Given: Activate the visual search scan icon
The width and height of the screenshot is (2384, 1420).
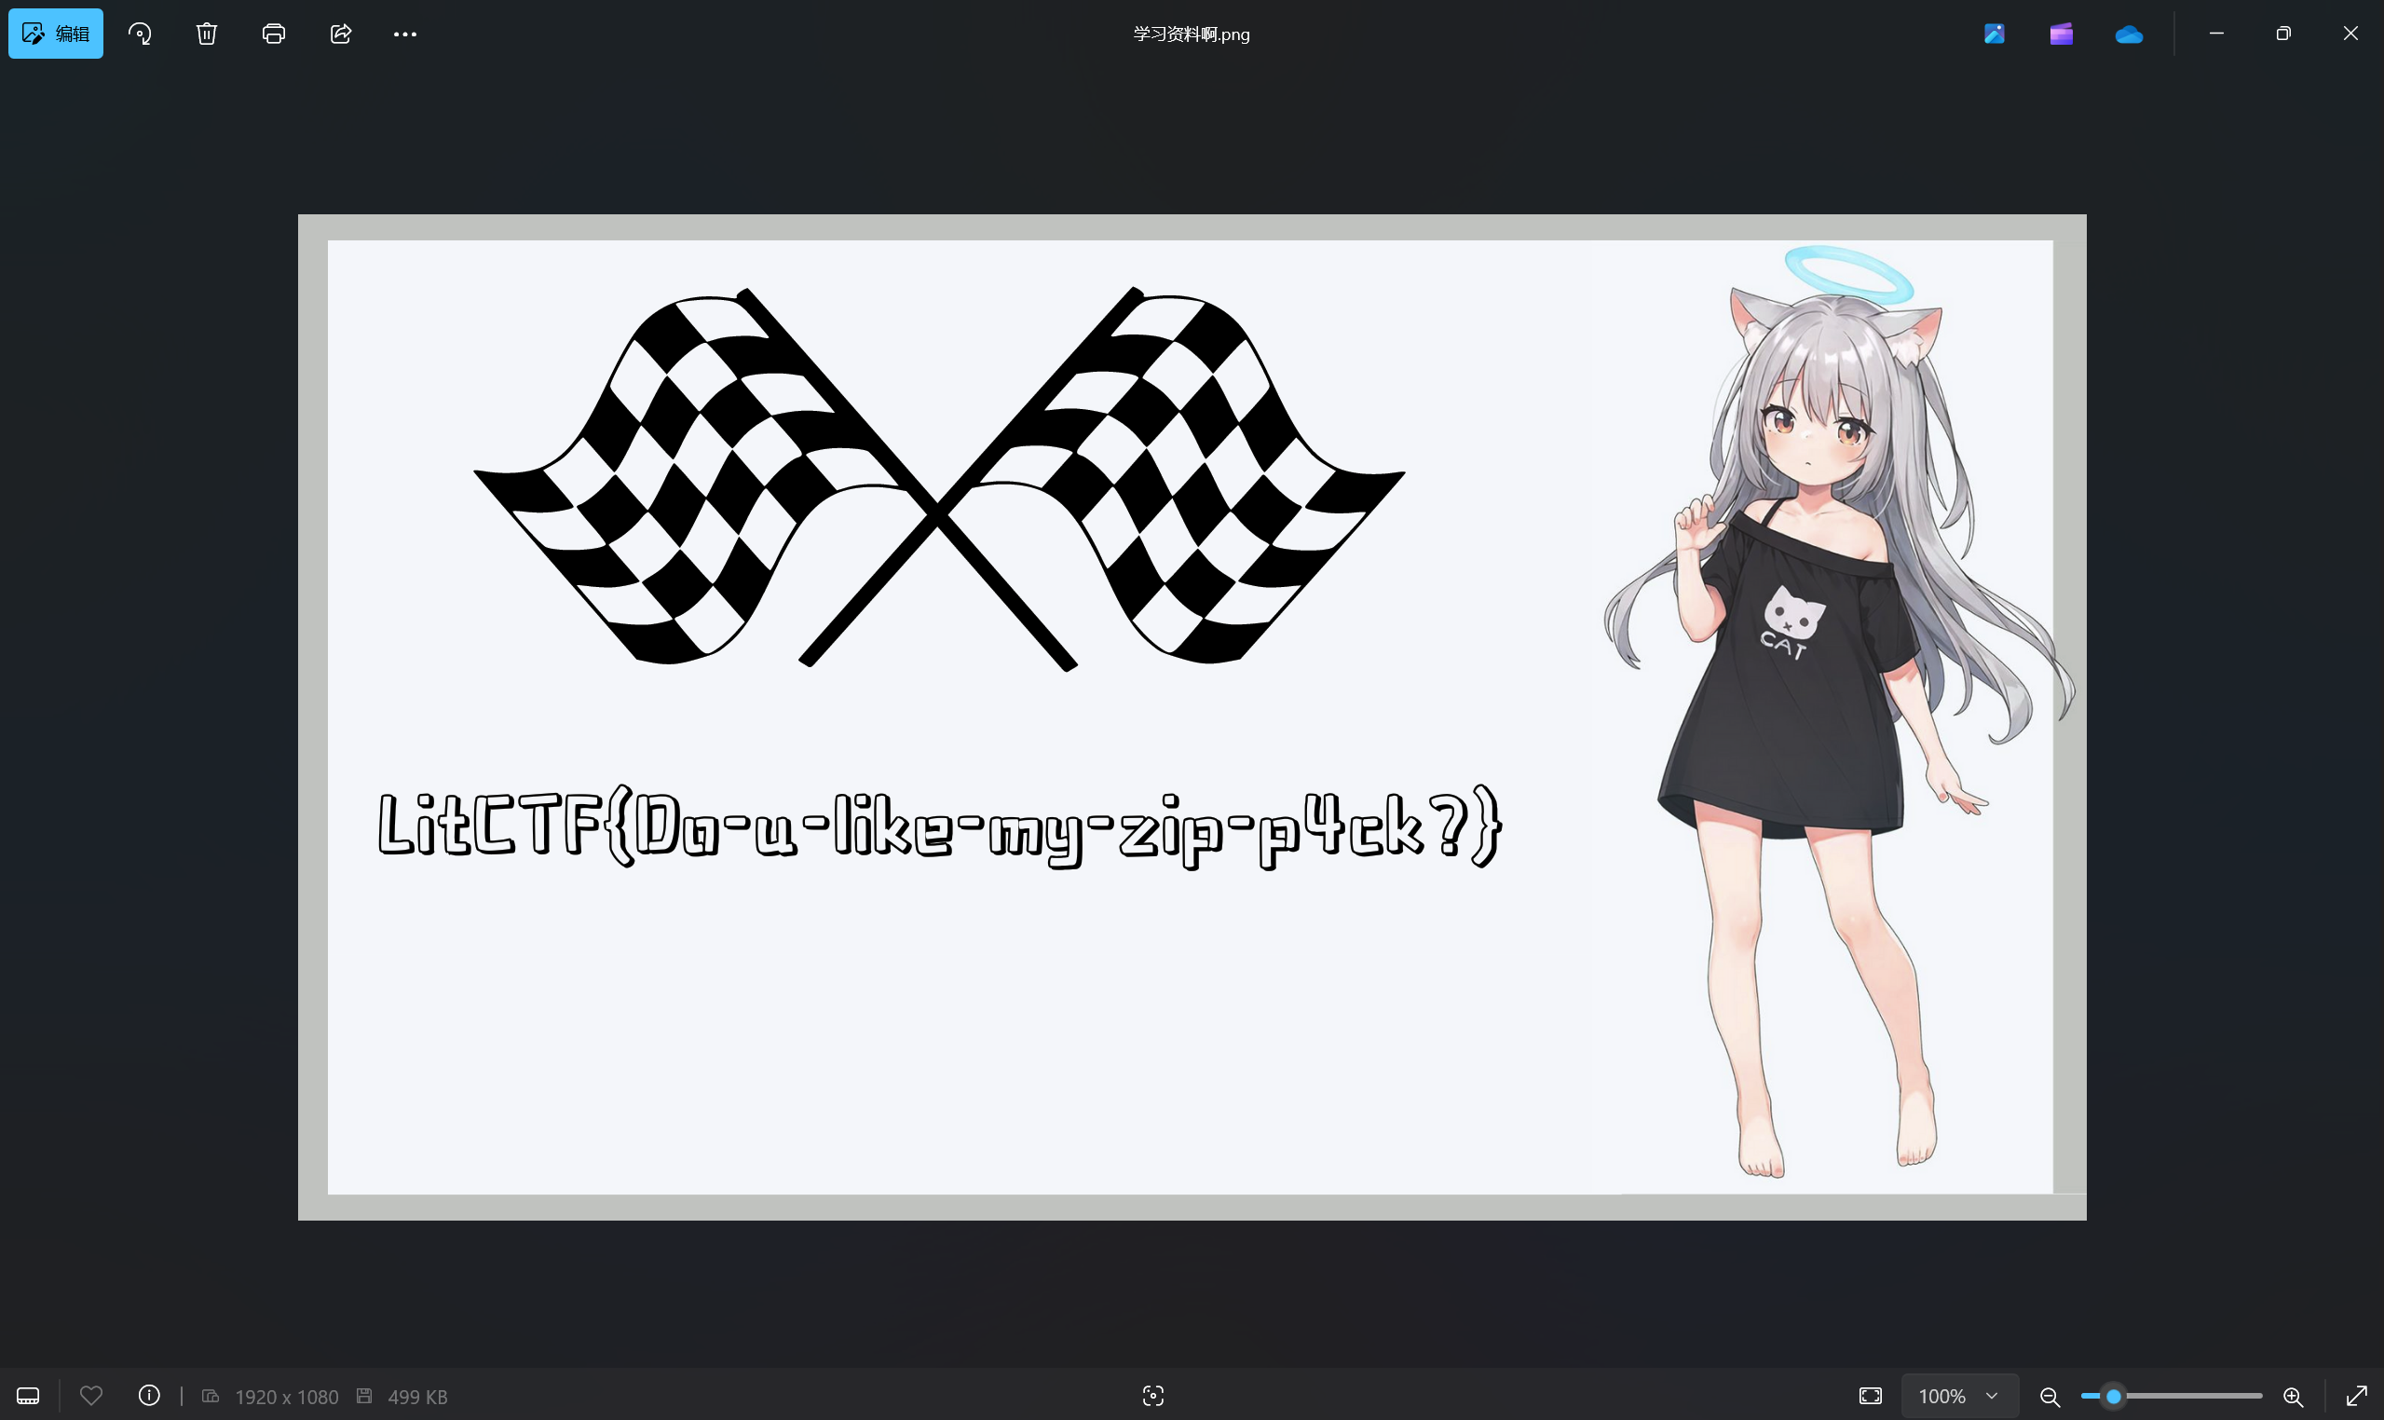Looking at the screenshot, I should click(x=1153, y=1396).
